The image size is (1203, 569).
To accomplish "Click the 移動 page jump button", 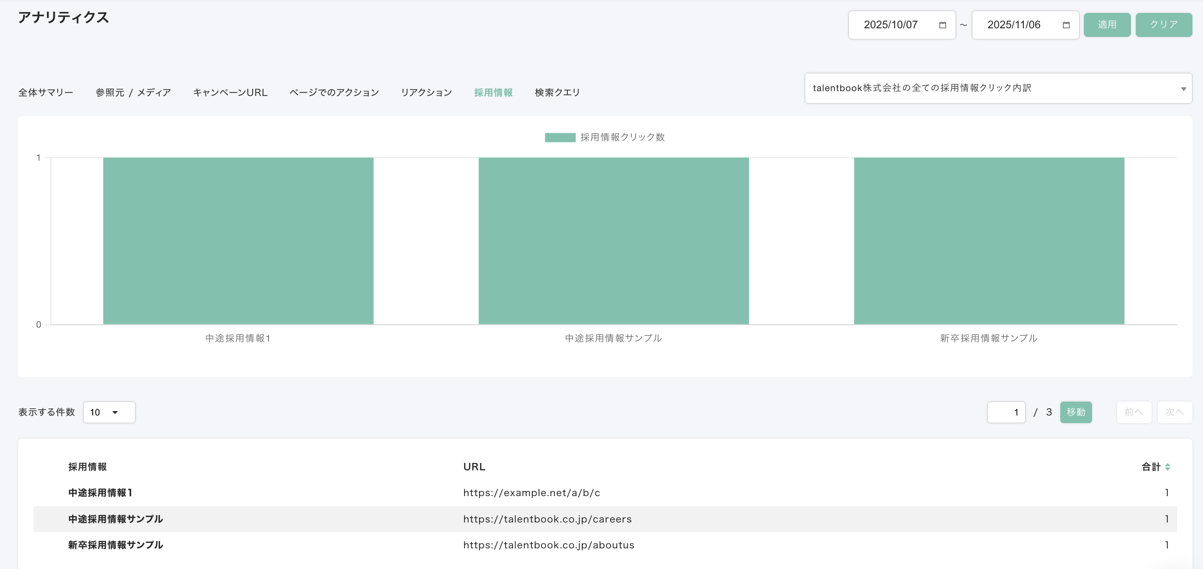I will tap(1076, 412).
